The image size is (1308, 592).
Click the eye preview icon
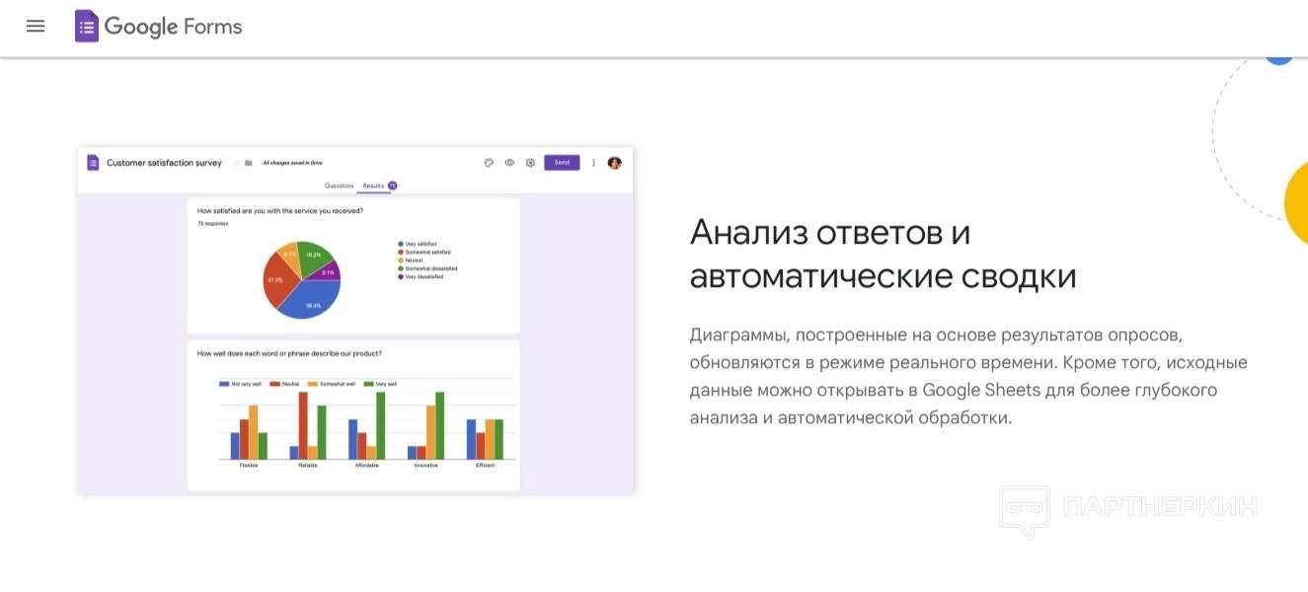coord(509,163)
